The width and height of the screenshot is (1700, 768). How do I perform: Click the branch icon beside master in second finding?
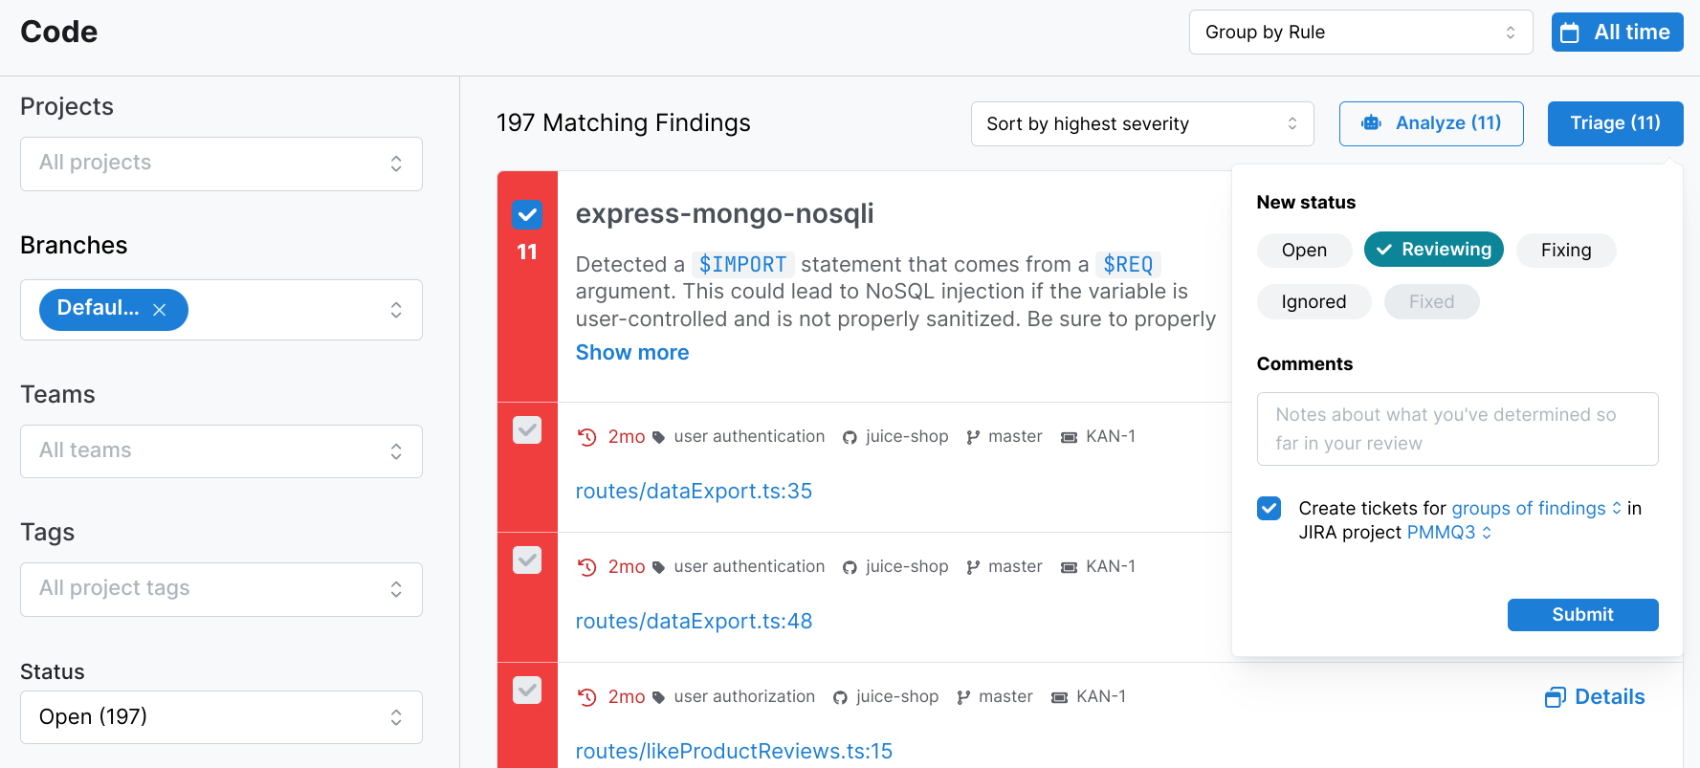973,567
